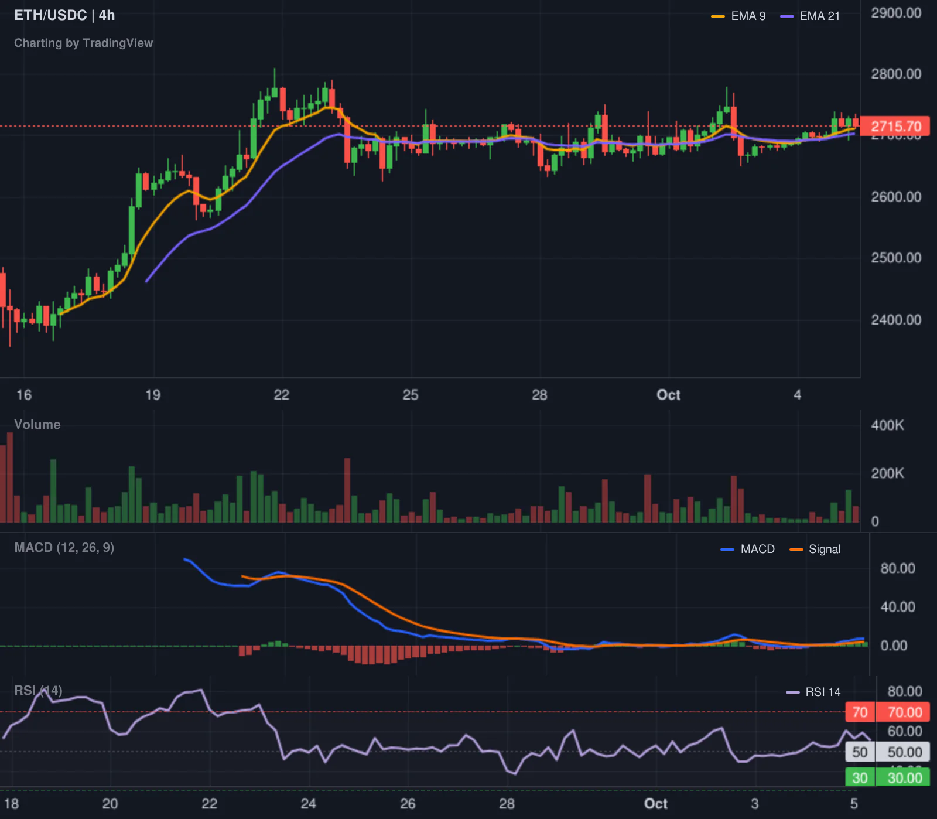Click the 3 date label on bottom axis
This screenshot has height=819, width=937.
tap(755, 804)
